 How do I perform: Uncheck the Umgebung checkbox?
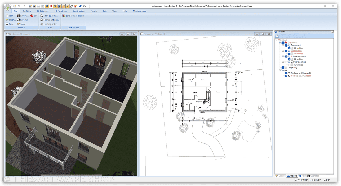coord(283,68)
